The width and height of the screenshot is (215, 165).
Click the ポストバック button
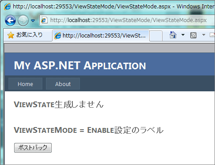pyautogui.click(x=33, y=148)
